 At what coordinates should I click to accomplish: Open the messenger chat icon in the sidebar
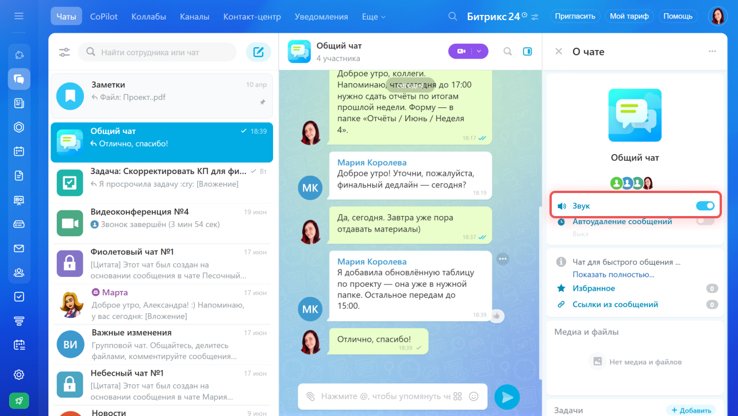point(19,79)
